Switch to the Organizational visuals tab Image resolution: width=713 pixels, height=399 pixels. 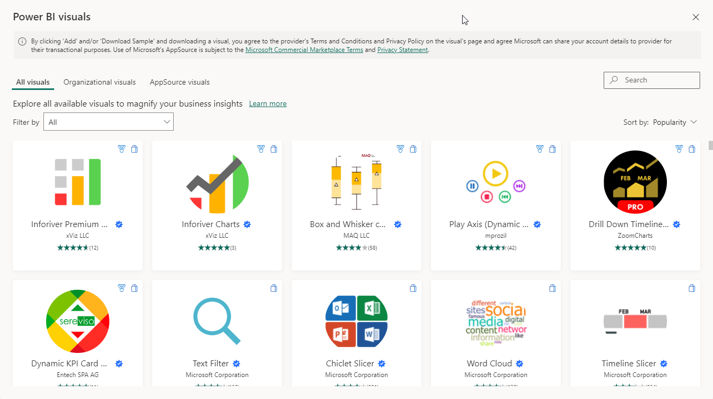click(99, 82)
